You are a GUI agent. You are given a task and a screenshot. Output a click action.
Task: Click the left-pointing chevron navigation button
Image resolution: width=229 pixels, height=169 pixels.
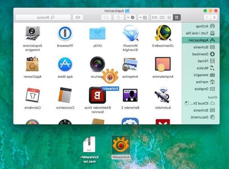pyautogui.click(x=207, y=18)
